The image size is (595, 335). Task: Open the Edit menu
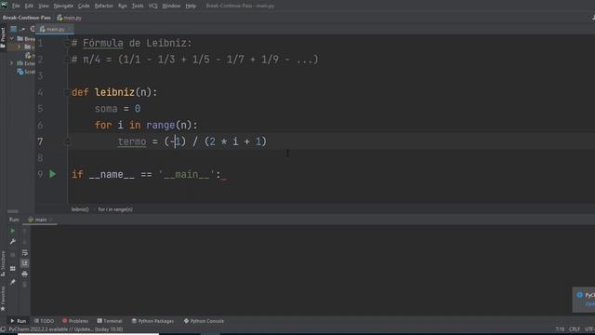click(x=29, y=6)
